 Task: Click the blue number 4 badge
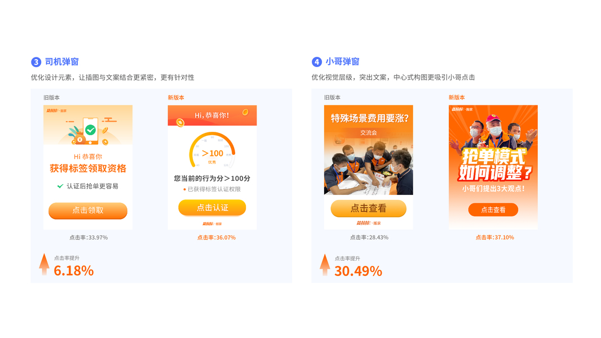pyautogui.click(x=317, y=62)
